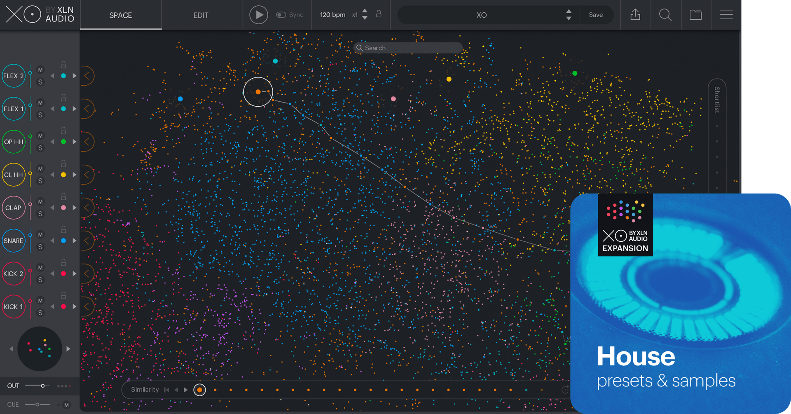791x414 pixels.
Task: Expand FLEX 2 channel chevron
Action: (x=87, y=76)
